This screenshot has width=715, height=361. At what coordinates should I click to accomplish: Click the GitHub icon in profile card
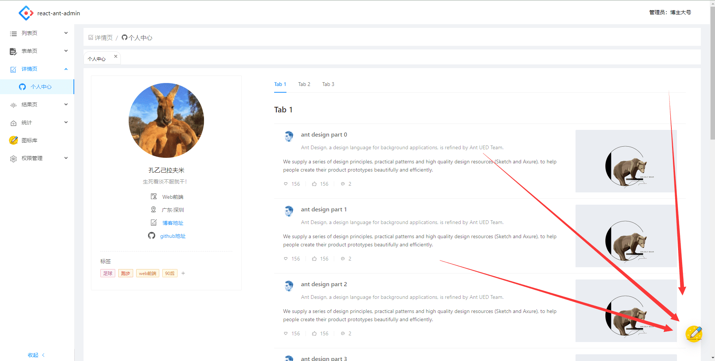[x=151, y=236]
